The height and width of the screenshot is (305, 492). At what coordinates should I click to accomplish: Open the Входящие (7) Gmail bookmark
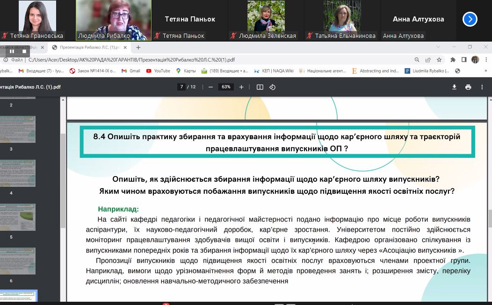[41, 71]
